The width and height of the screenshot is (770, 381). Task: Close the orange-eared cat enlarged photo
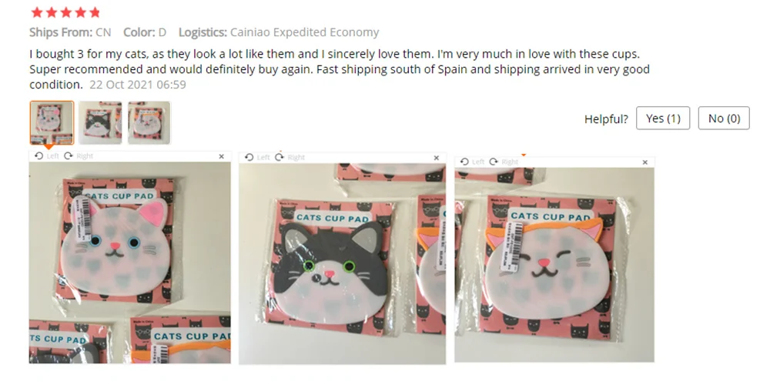coord(644,162)
